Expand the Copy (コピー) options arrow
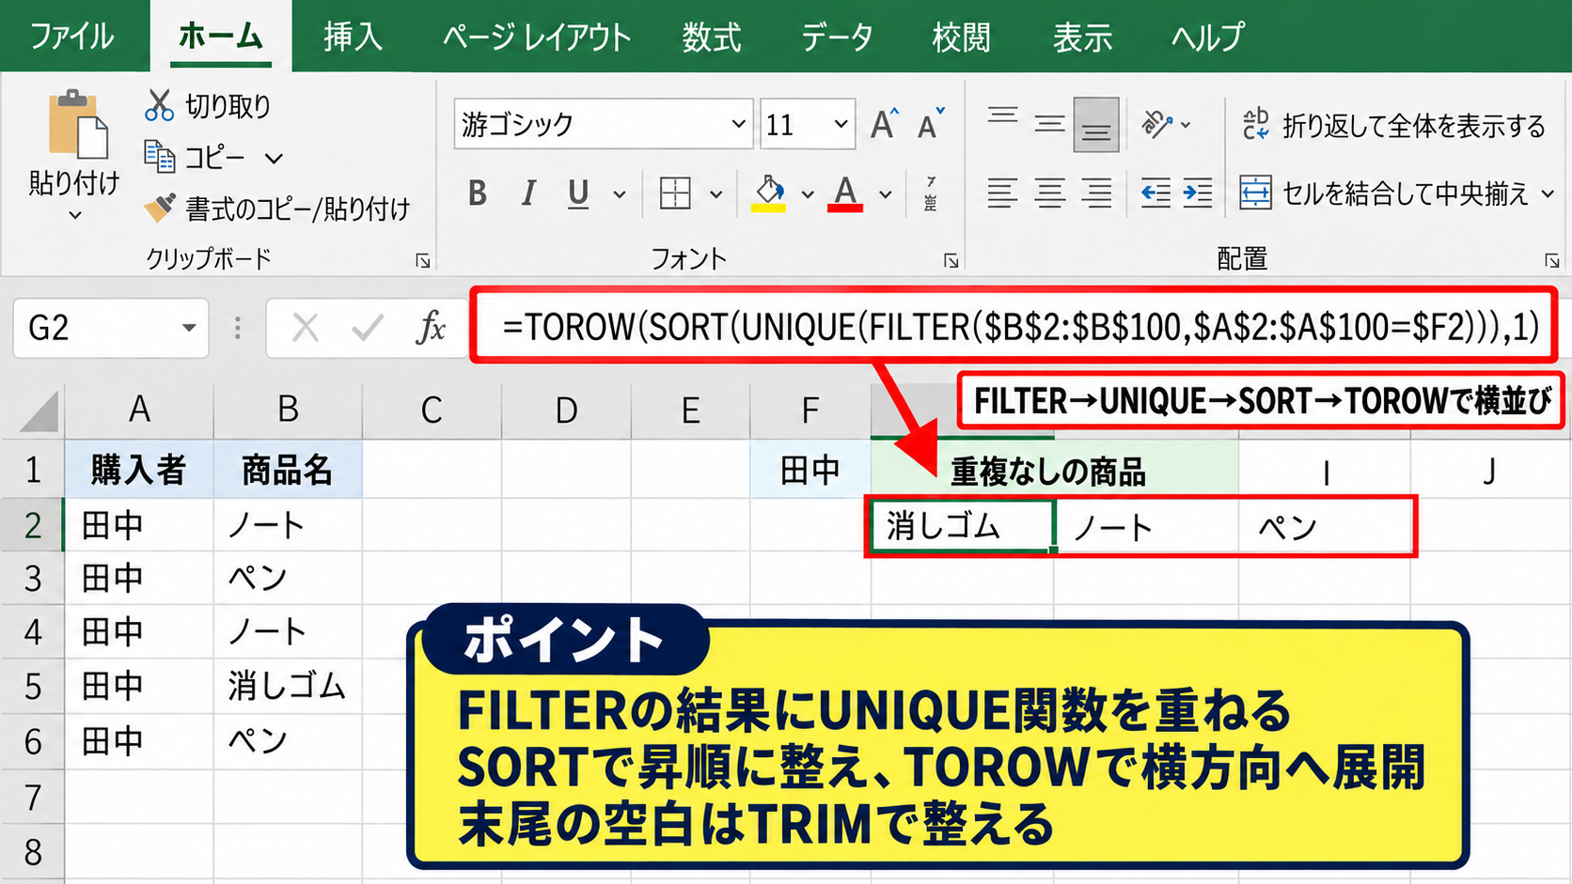This screenshot has width=1572, height=884. pos(274,158)
